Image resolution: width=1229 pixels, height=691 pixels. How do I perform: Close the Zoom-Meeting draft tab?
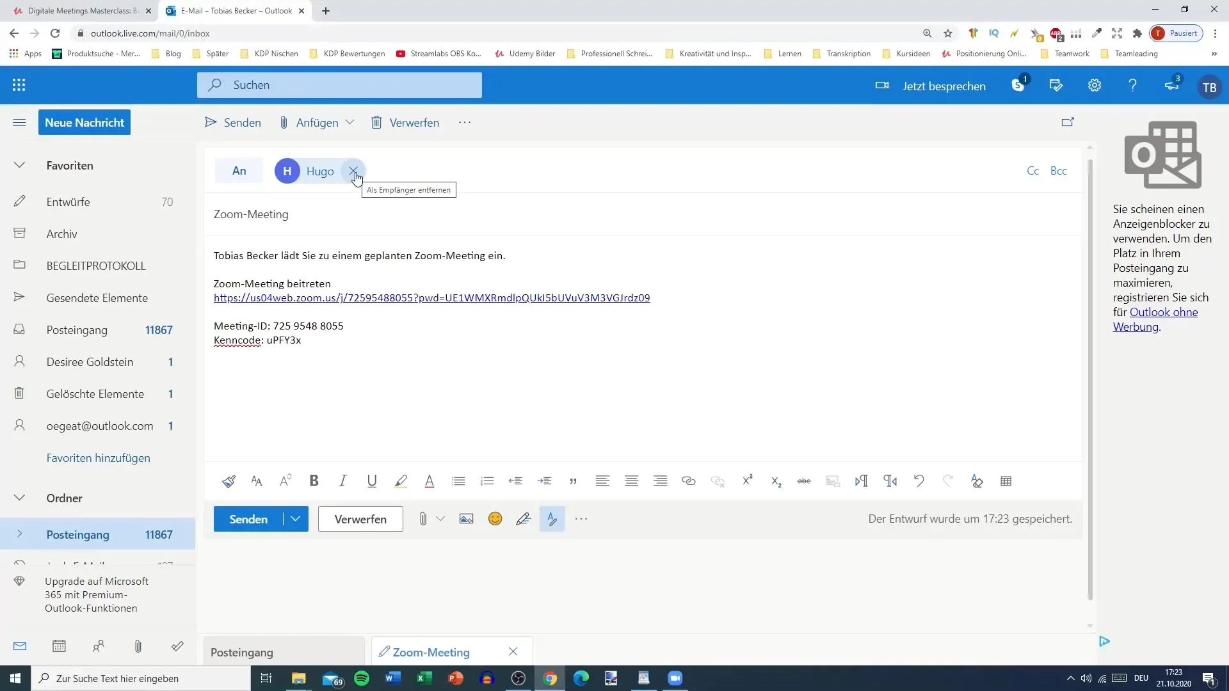click(x=513, y=651)
